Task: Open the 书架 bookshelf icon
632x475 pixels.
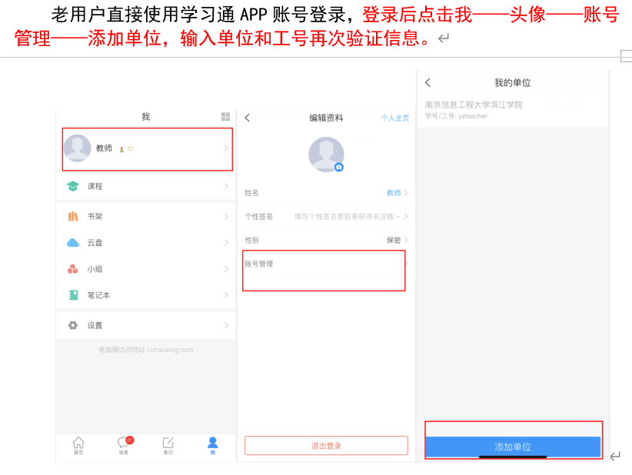Action: [73, 216]
